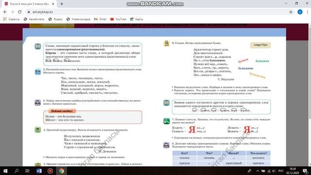Image resolution: width=311 pixels, height=175 pixels.
Task: Reload the almatykitap.kz page
Action: point(19,12)
